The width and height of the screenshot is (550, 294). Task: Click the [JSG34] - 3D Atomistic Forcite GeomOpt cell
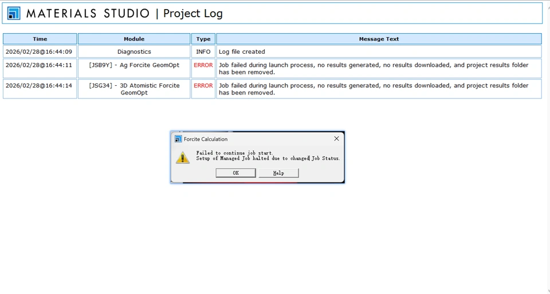click(134, 89)
